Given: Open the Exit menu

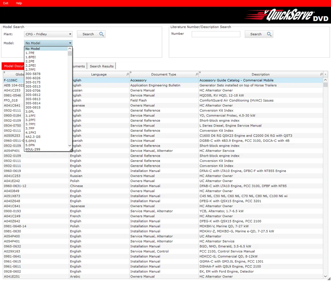Looking at the screenshot, I should [x=6, y=3].
